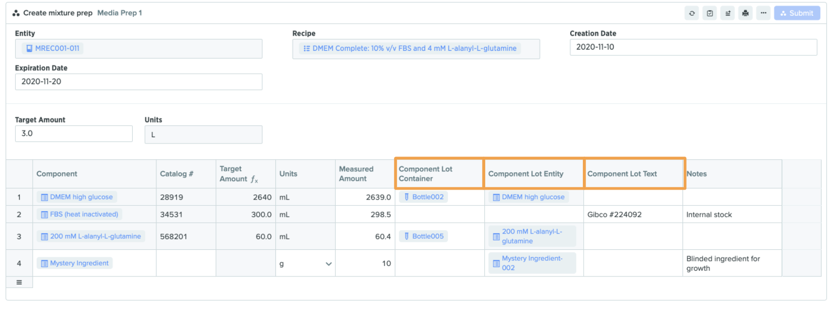Open the Mystery Ingredient-002 lot entity
The height and width of the screenshot is (309, 832).
click(531, 263)
